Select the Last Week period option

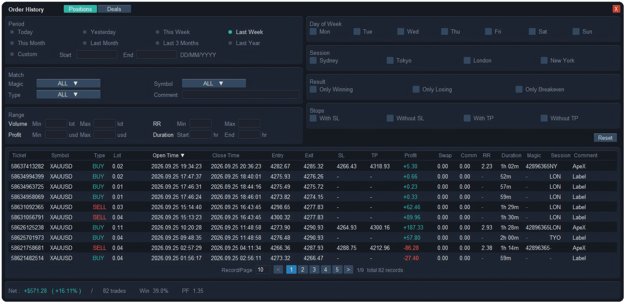click(245, 32)
